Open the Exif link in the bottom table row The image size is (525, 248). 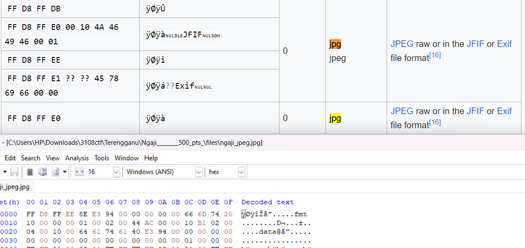[x=504, y=111]
